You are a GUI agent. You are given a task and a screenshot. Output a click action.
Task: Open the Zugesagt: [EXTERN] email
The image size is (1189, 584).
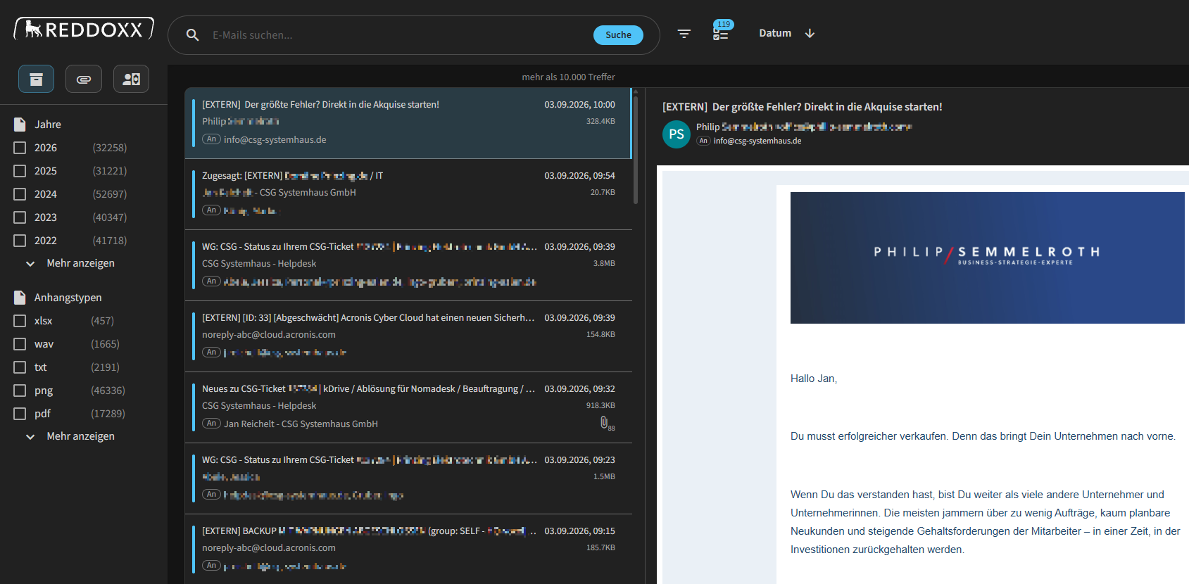coord(408,193)
